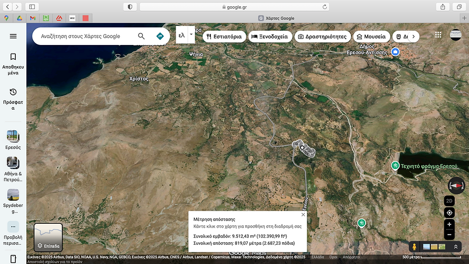Click the green park marker near bottom
The image size is (469, 264).
pos(361,223)
